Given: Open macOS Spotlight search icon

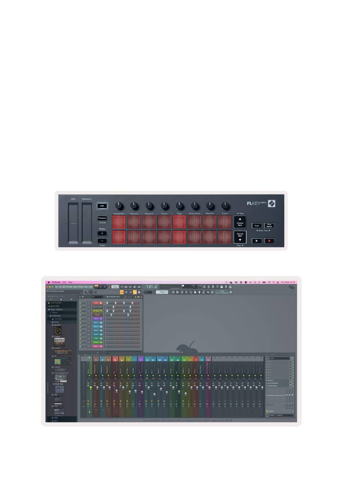Looking at the screenshot, I should click(274, 282).
